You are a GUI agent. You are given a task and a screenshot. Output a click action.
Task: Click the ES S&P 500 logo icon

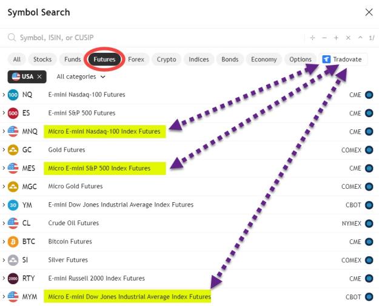(13, 113)
